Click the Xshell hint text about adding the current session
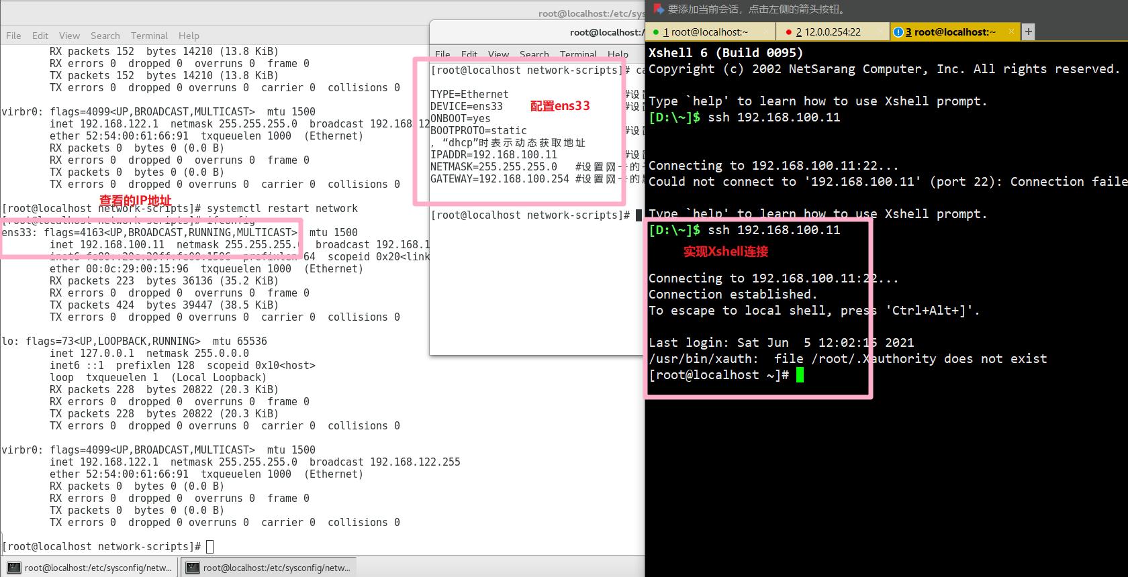 click(x=757, y=9)
